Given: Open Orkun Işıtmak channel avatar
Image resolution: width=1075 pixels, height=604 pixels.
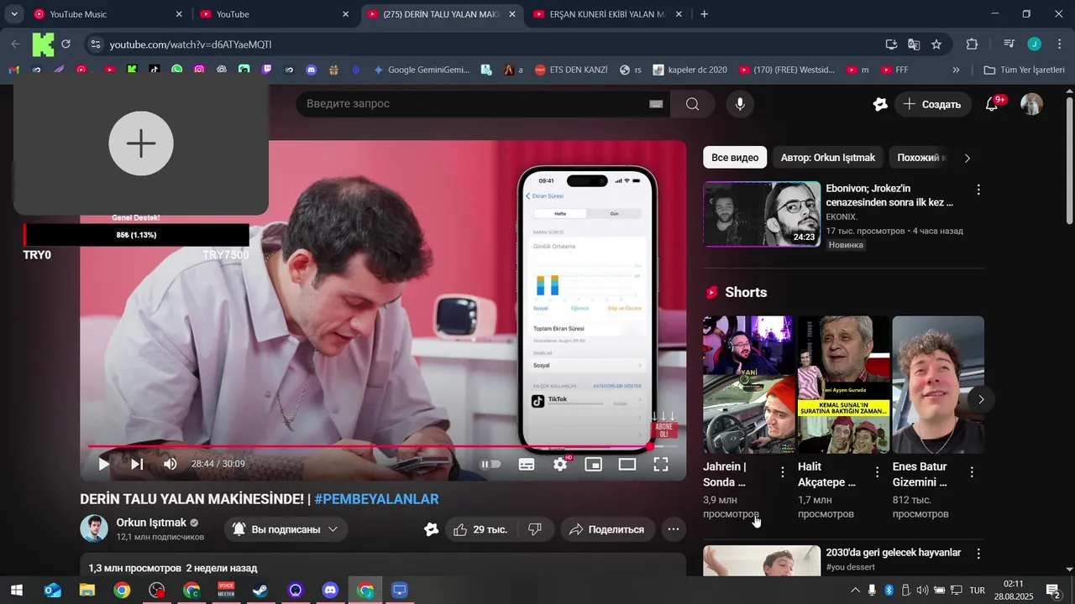Looking at the screenshot, I should (x=94, y=528).
